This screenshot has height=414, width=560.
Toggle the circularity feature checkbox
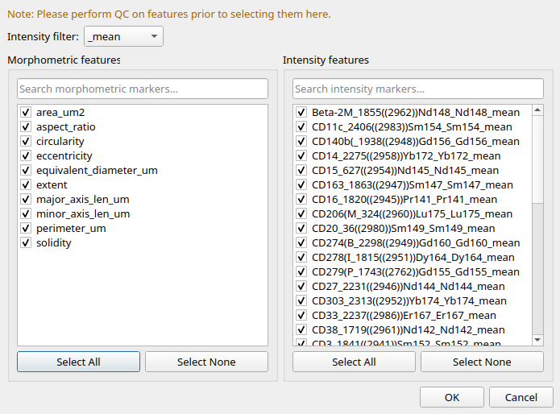(x=26, y=142)
